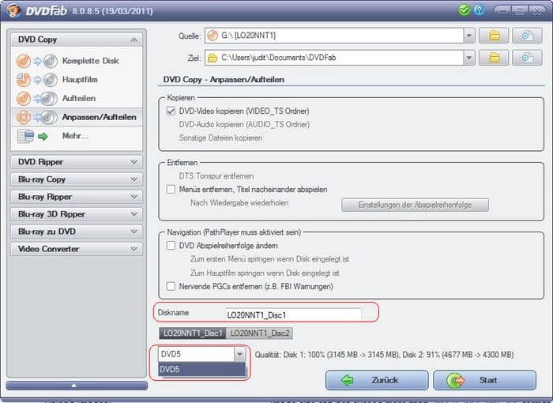553x403 pixels.
Task: Click DTS Tonspur entfernen text
Action: (216, 176)
